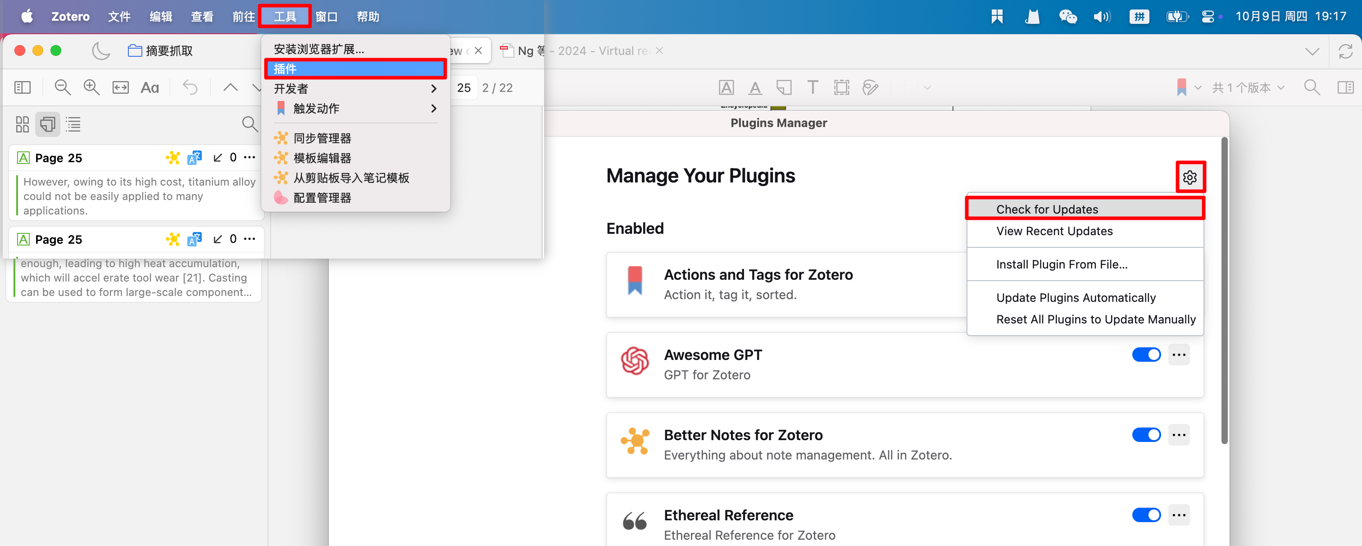The height and width of the screenshot is (546, 1362).
Task: Open plugin manager gear settings
Action: tap(1190, 177)
